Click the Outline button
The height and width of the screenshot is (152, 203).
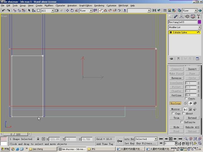click(x=176, y=95)
